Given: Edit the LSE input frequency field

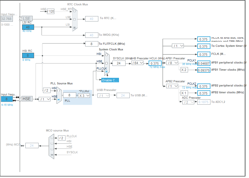Looking at the screenshot, I should [7, 18].
